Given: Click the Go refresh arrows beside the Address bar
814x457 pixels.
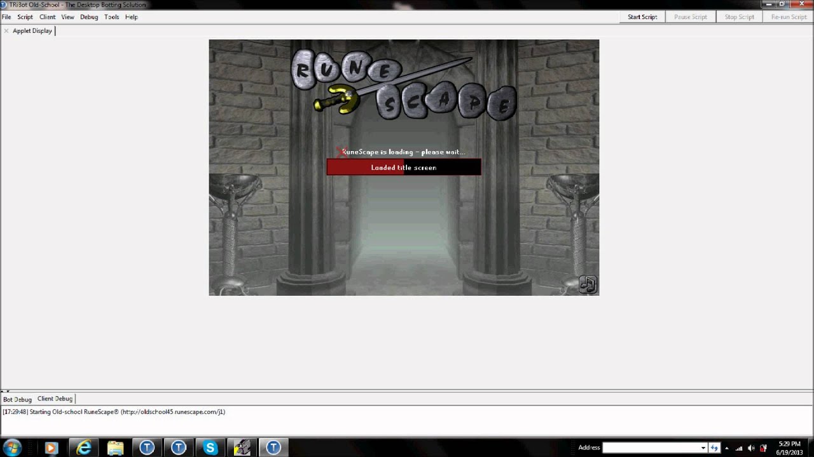Looking at the screenshot, I should pyautogui.click(x=714, y=447).
